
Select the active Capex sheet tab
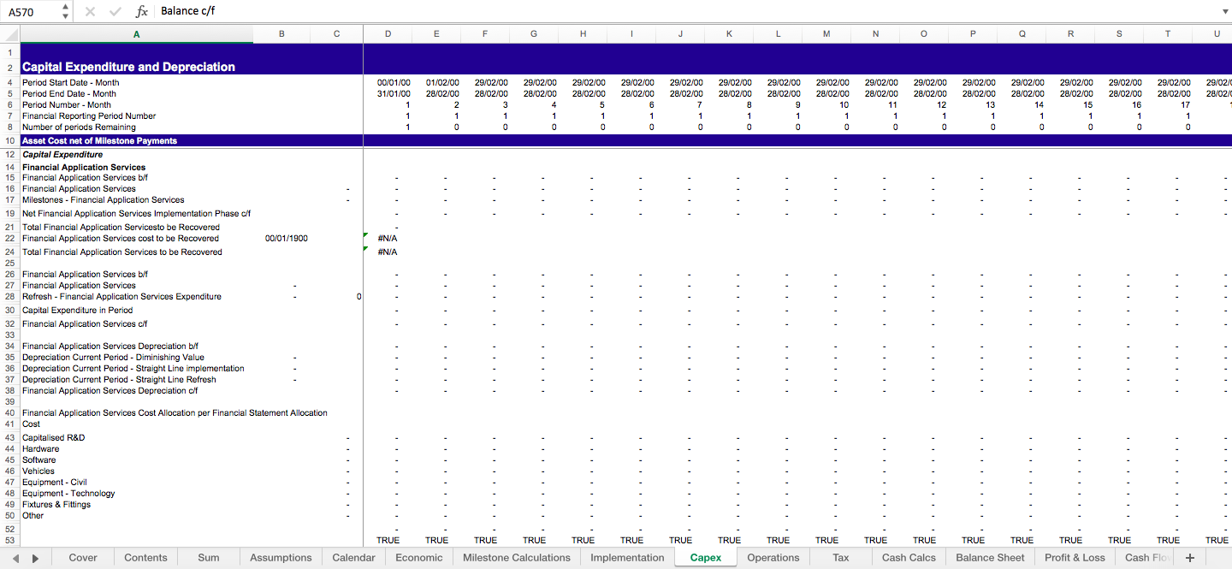click(706, 558)
